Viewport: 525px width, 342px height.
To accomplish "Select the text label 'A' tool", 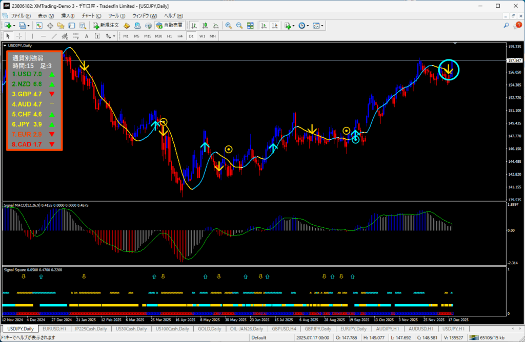I will click(86, 36).
